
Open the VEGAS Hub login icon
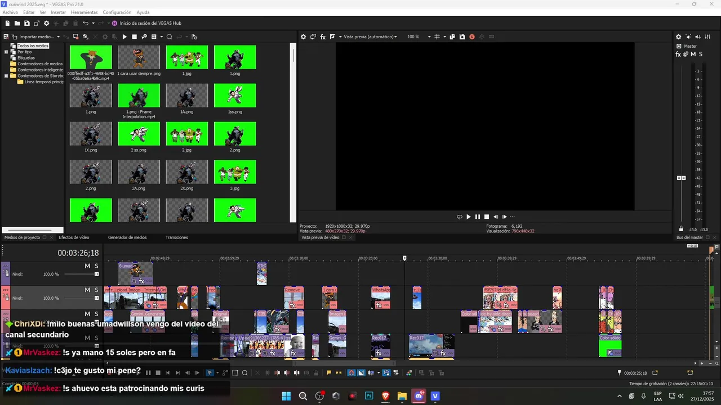[x=114, y=23]
